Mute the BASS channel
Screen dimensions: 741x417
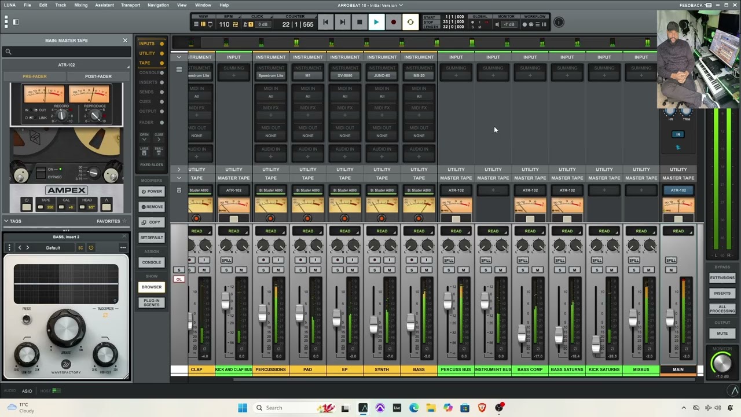pyautogui.click(x=426, y=270)
